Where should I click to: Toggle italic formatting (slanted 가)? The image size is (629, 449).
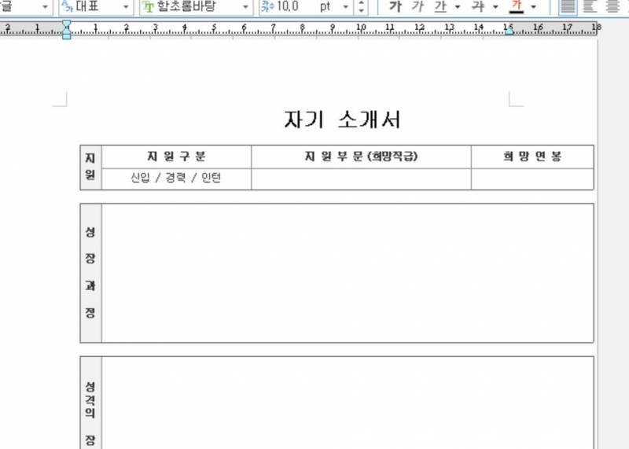(x=417, y=6)
